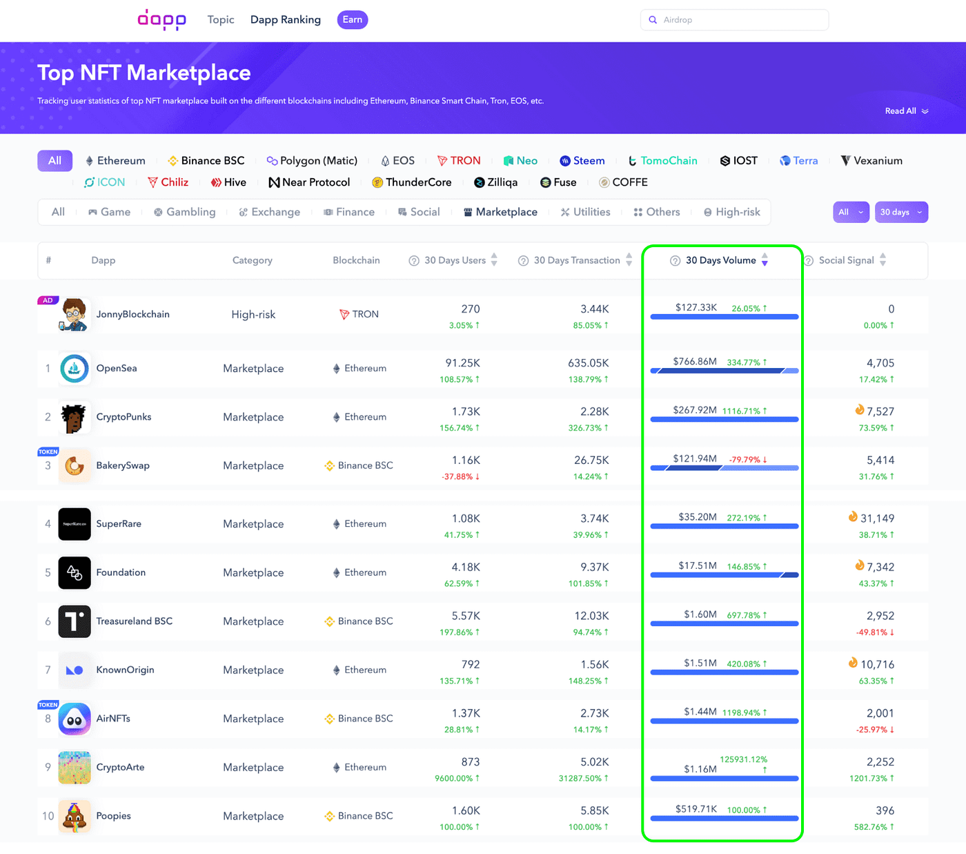
Task: Switch to the High-risk category tab
Action: (731, 213)
